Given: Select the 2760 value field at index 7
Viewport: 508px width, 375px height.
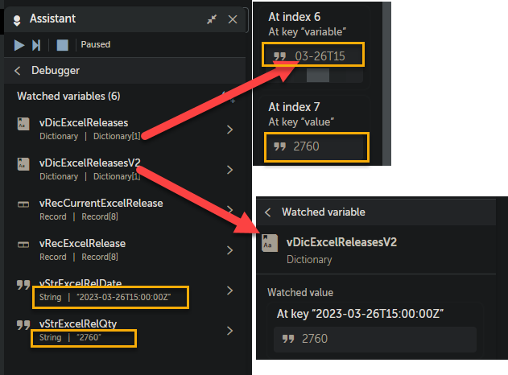Looking at the screenshot, I should point(316,147).
